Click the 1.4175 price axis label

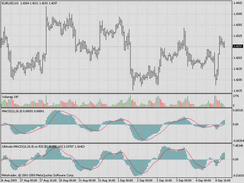coord(237,91)
